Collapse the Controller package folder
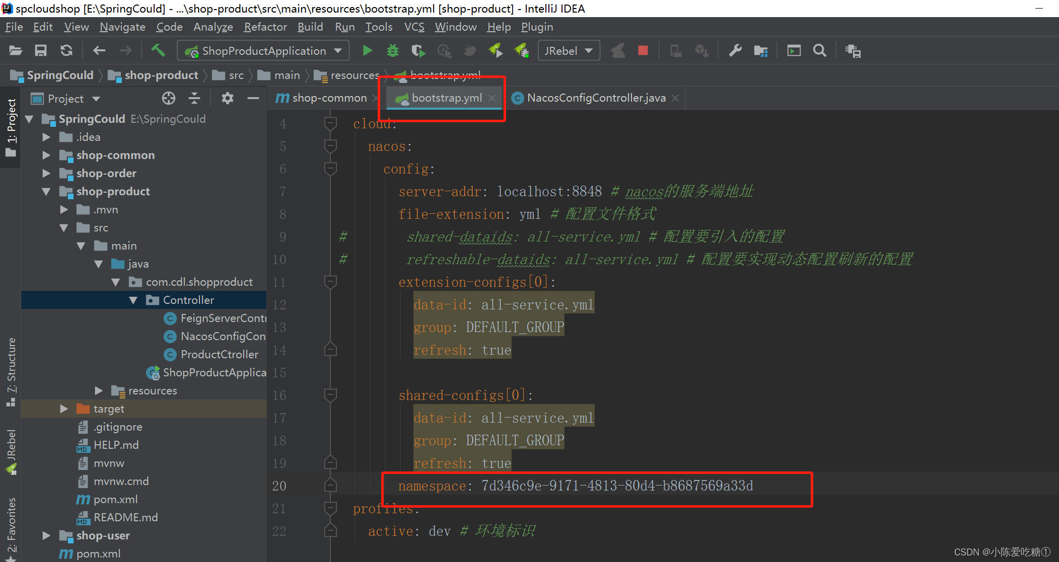The width and height of the screenshot is (1059, 562). (x=133, y=300)
